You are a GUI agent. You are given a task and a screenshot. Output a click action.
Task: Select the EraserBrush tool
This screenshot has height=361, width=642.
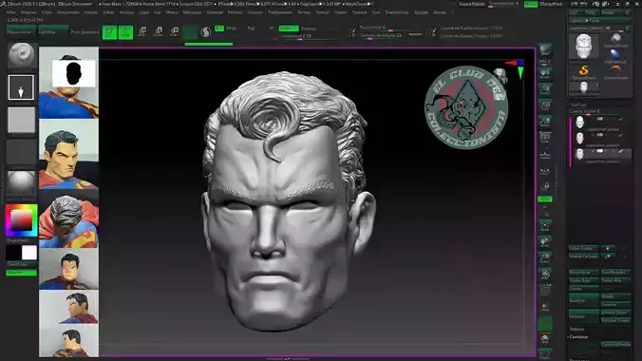[x=615, y=71]
